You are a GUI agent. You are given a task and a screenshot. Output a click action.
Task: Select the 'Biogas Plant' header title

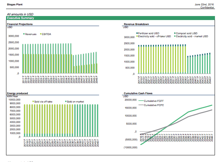[x=15, y=4]
